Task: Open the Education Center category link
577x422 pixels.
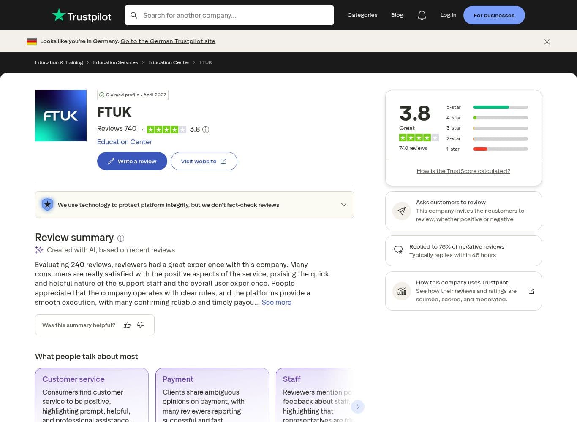Action: [x=124, y=142]
